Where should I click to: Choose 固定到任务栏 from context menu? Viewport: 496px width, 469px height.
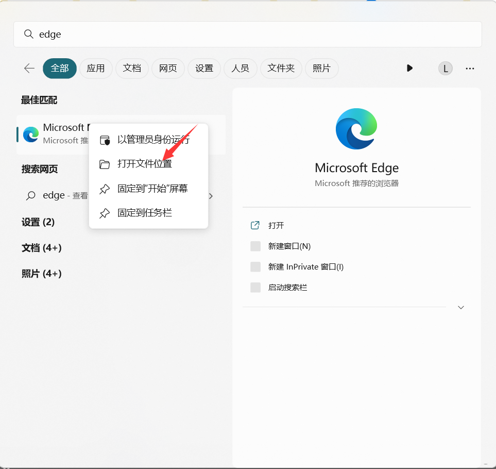coord(149,213)
